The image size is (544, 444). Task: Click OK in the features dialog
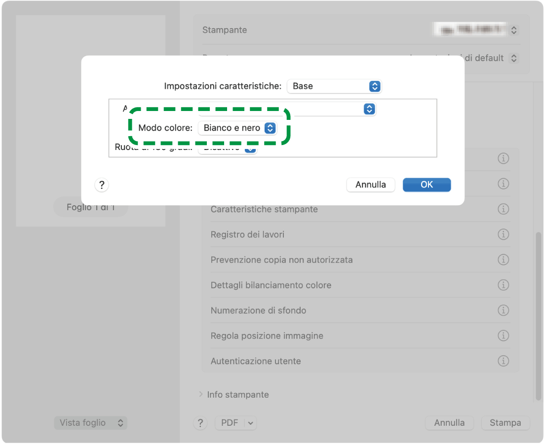427,185
